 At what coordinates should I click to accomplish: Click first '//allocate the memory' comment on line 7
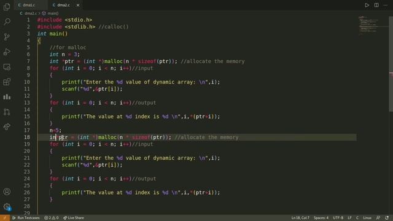point(212,61)
